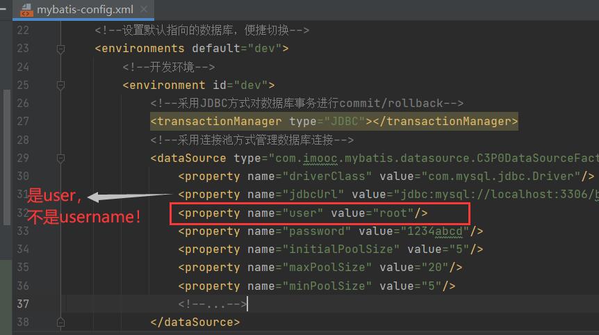Click the dataSource type attribute value
The height and width of the screenshot is (335, 599).
pos(434,158)
